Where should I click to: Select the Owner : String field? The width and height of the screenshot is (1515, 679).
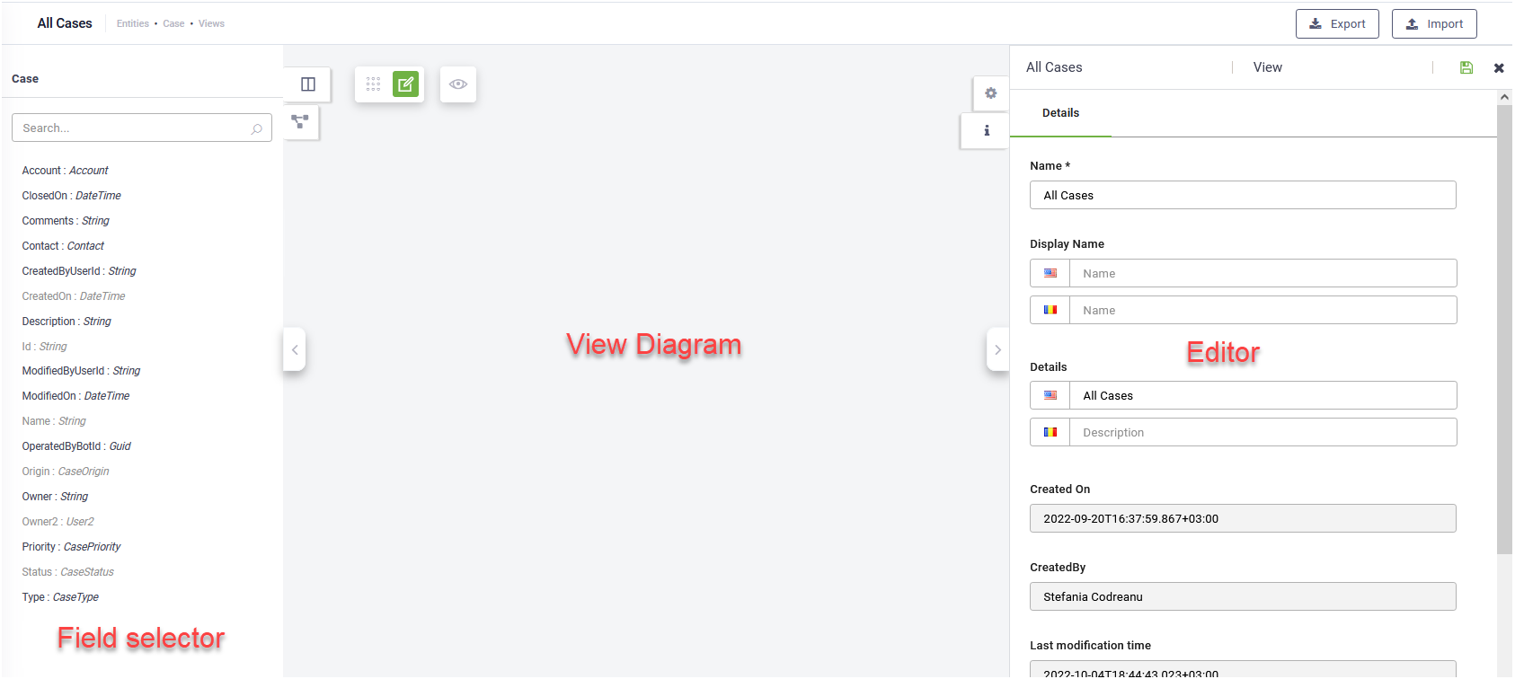[55, 497]
